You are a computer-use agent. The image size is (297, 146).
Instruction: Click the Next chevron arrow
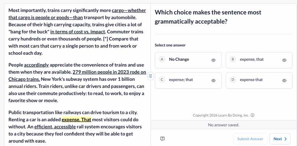[286, 139]
